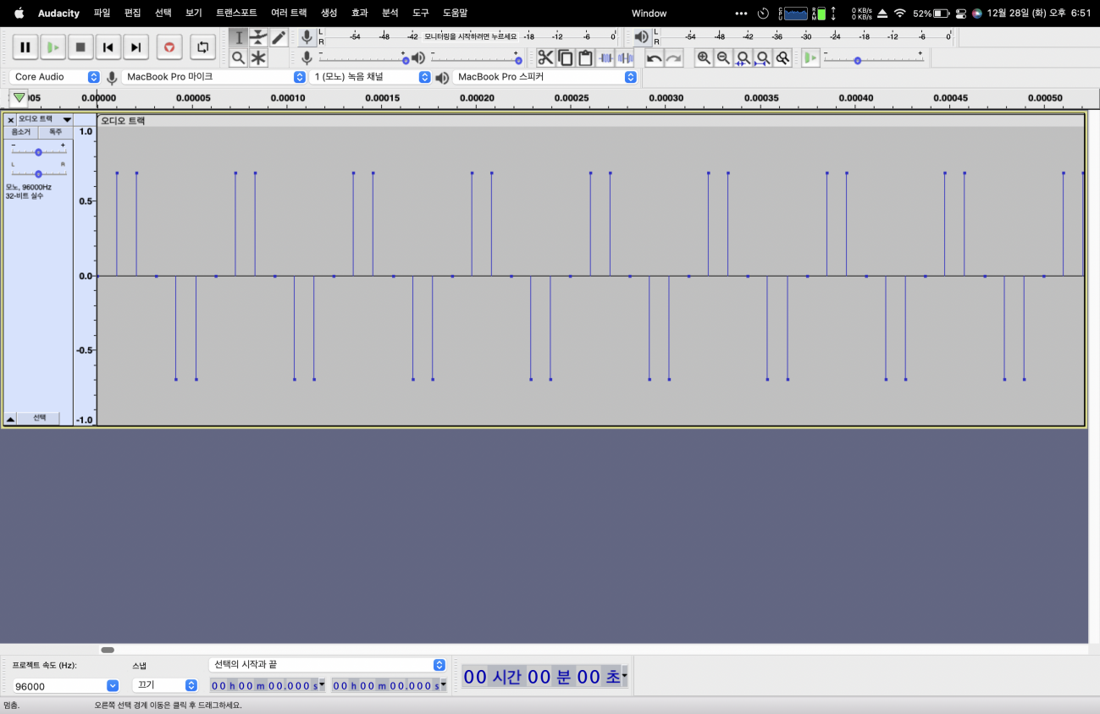Click the Copy icon

click(x=565, y=58)
